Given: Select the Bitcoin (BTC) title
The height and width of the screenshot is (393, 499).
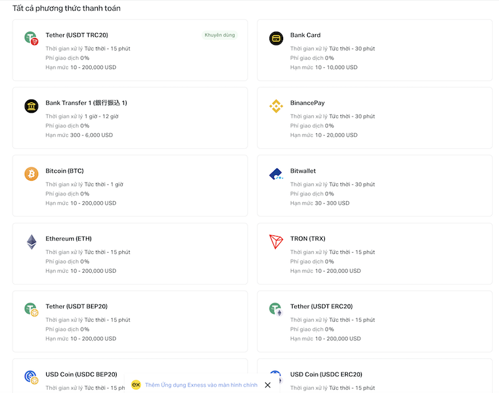Looking at the screenshot, I should pyautogui.click(x=64, y=171).
